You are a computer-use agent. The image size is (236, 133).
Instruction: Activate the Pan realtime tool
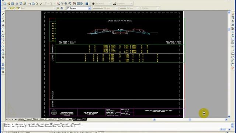(x=58, y=3)
